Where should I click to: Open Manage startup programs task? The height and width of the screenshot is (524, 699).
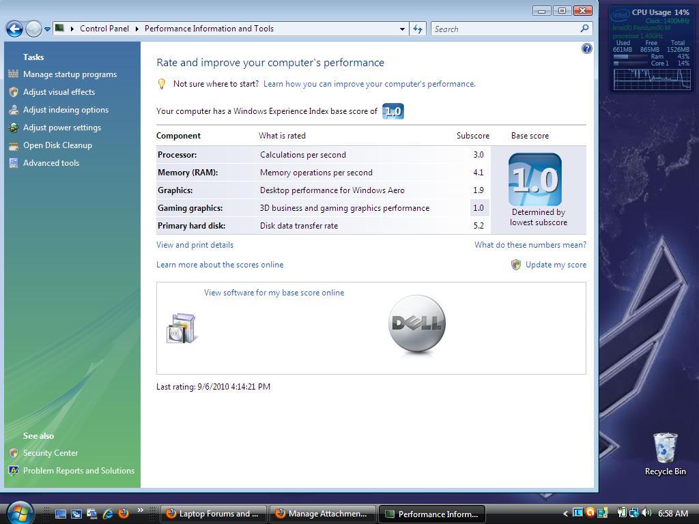click(70, 74)
